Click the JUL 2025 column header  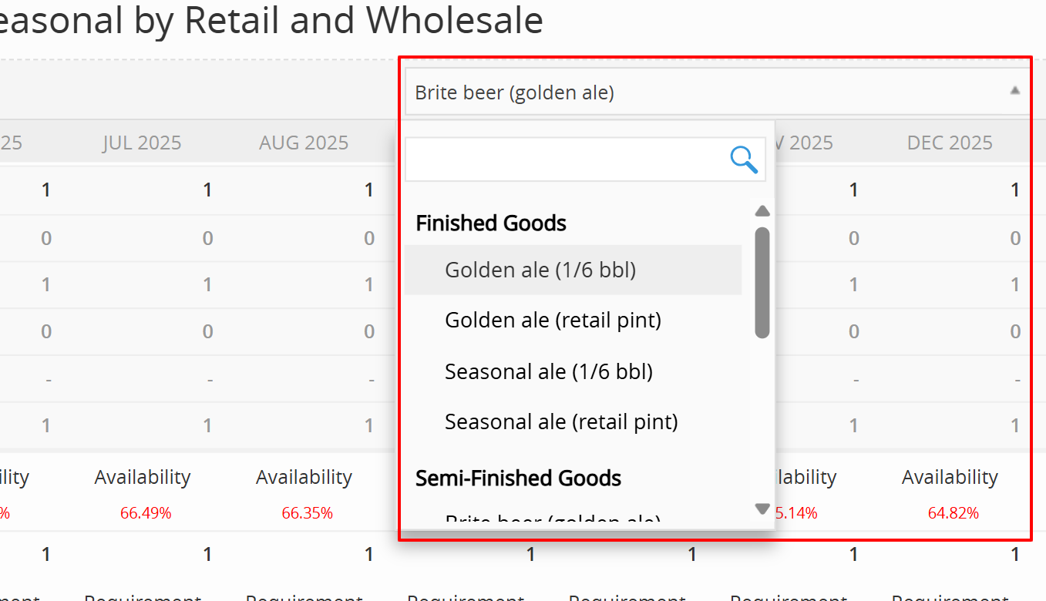[x=142, y=143]
